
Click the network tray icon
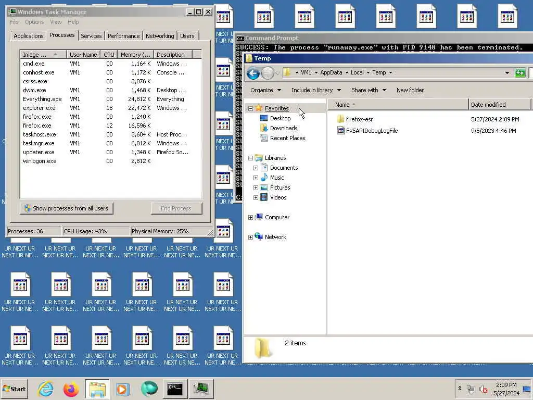coord(471,389)
